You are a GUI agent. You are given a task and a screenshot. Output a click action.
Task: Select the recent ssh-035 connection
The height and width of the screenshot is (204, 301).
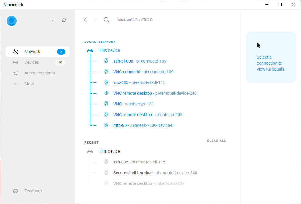point(139,162)
